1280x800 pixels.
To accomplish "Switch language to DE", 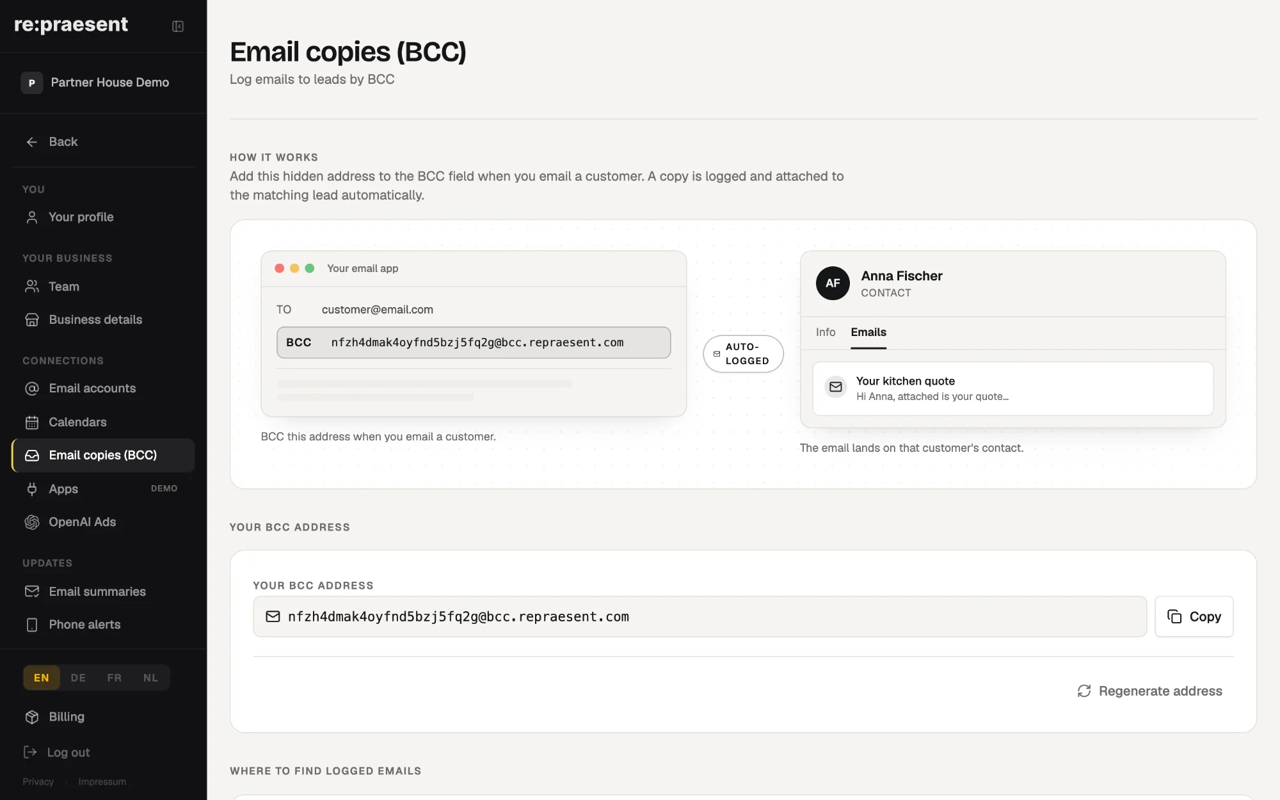I will click(x=78, y=678).
